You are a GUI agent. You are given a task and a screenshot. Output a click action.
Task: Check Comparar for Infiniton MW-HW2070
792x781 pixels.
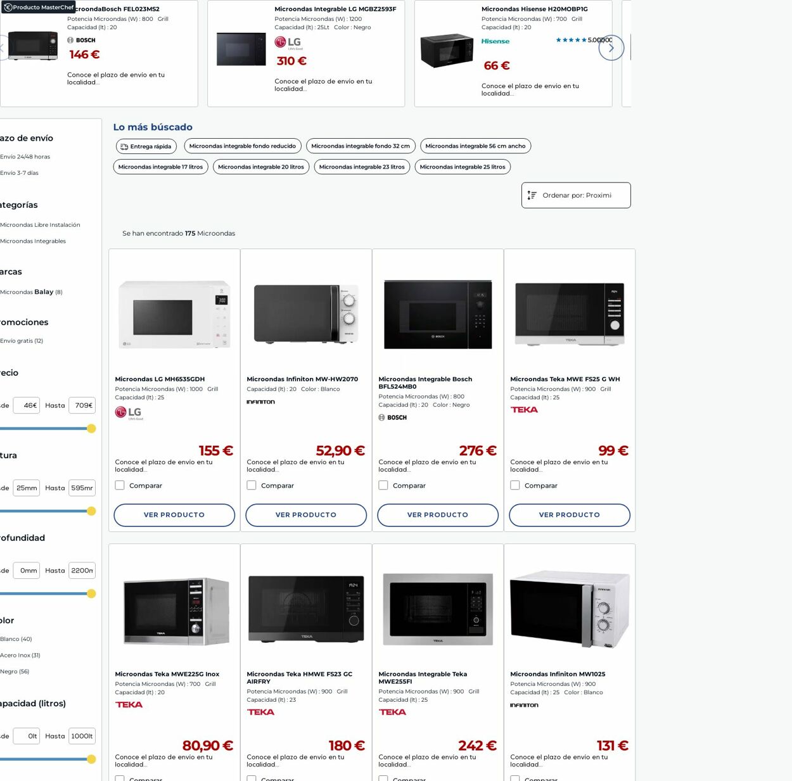pos(252,485)
